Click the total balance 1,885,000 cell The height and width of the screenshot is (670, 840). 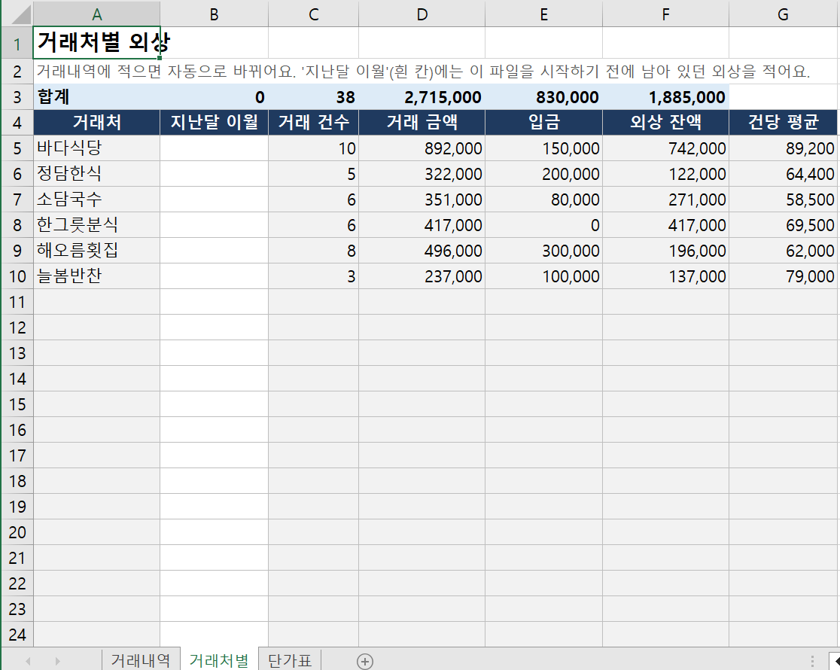pyautogui.click(x=665, y=97)
